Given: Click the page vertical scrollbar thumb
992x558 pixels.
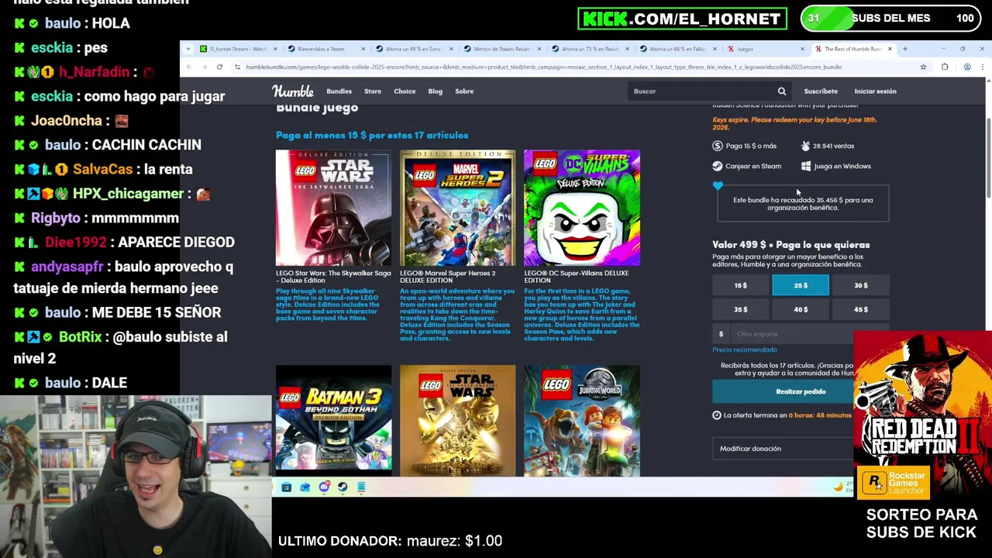Looking at the screenshot, I should tap(988, 159).
